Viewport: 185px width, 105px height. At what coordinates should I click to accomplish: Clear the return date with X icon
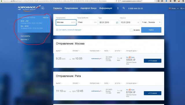(x=138, y=22)
